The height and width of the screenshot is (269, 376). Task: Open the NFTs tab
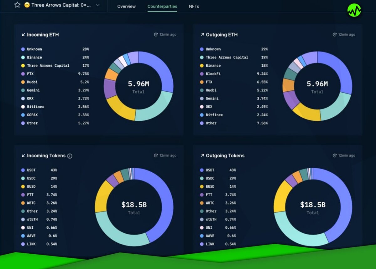coord(194,6)
